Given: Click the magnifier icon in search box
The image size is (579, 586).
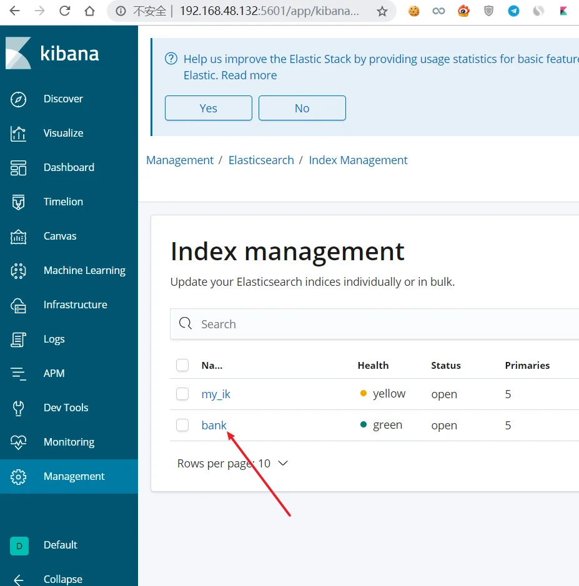Looking at the screenshot, I should (x=185, y=323).
